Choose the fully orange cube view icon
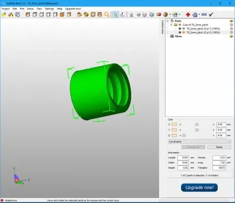Viewport: 235px width, 203px height. [62, 14]
